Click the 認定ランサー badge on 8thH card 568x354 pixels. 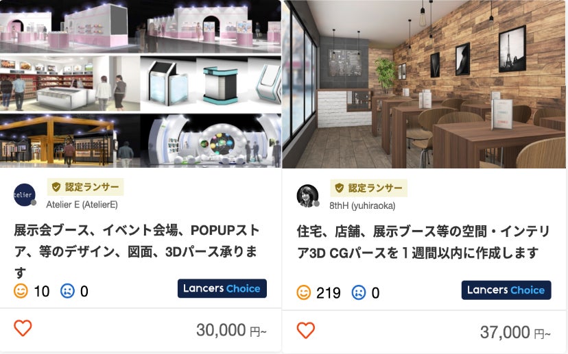coord(369,188)
